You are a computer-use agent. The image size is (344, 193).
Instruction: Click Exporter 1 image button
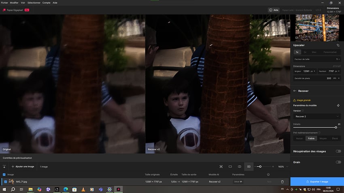(x=317, y=182)
